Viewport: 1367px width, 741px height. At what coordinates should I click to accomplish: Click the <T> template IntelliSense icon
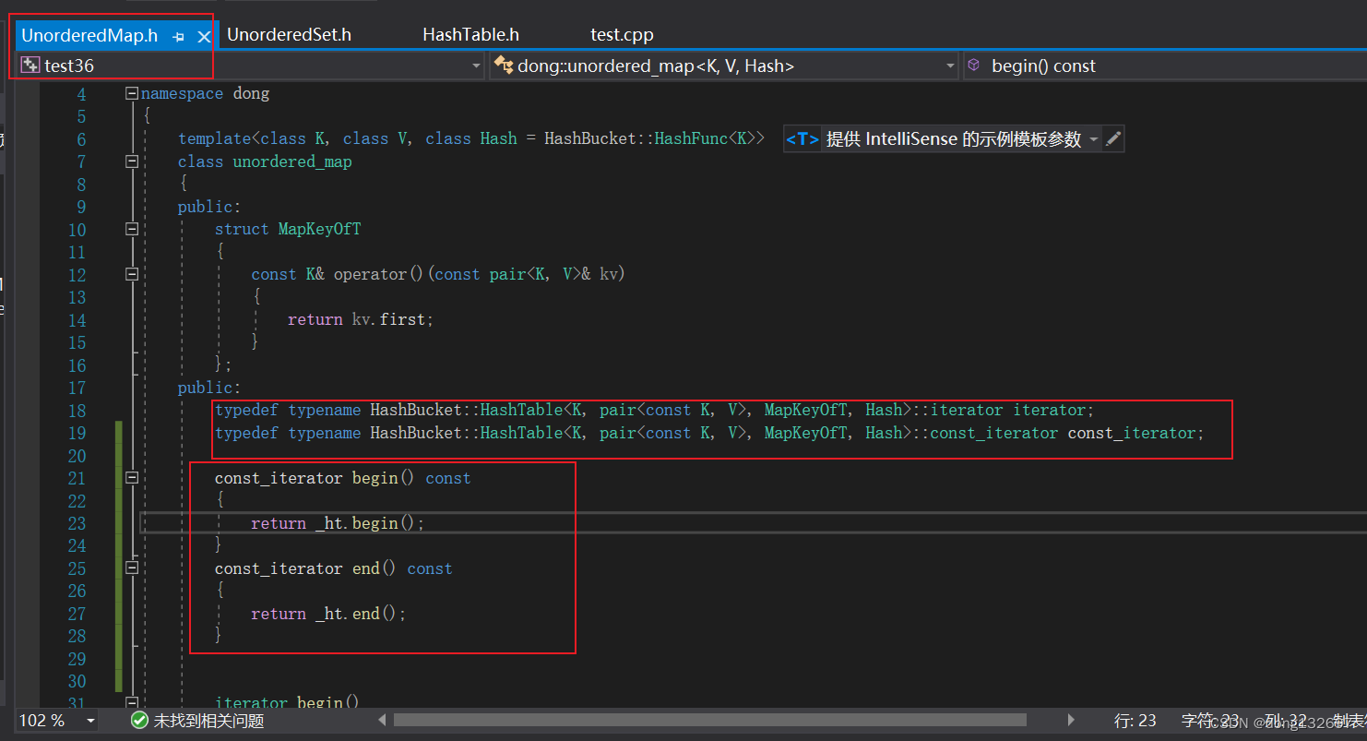tap(802, 139)
